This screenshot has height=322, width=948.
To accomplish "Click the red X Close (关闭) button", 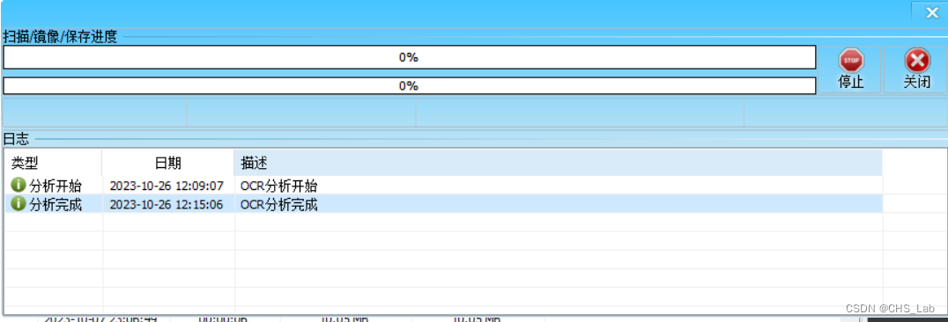I will click(916, 70).
